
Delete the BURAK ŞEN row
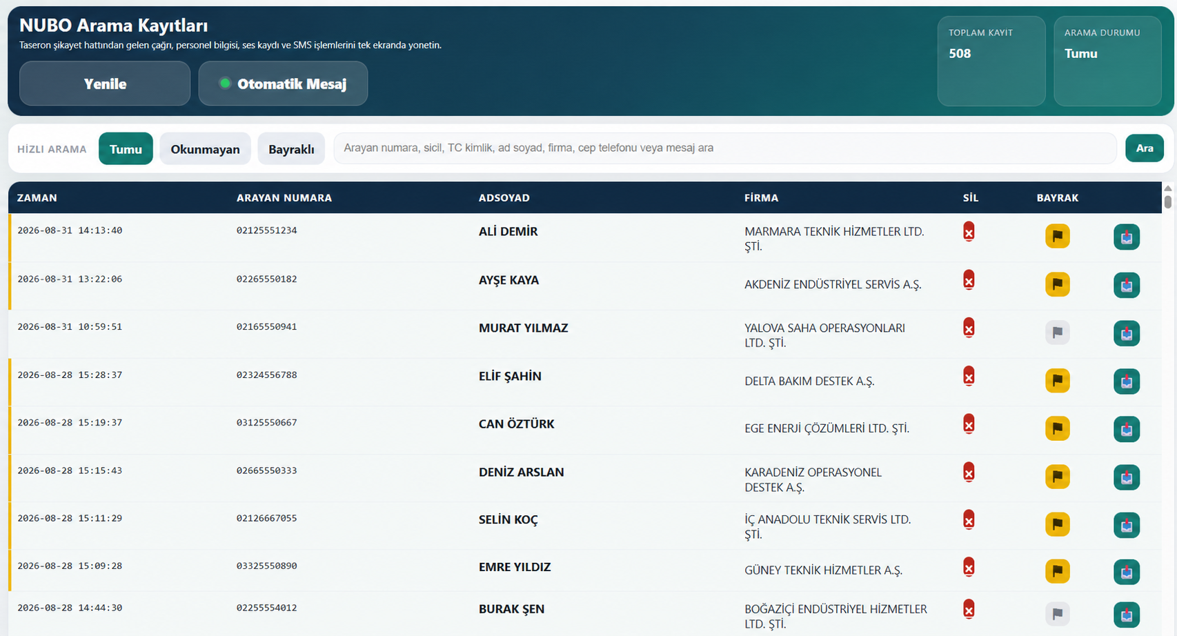[x=969, y=609]
